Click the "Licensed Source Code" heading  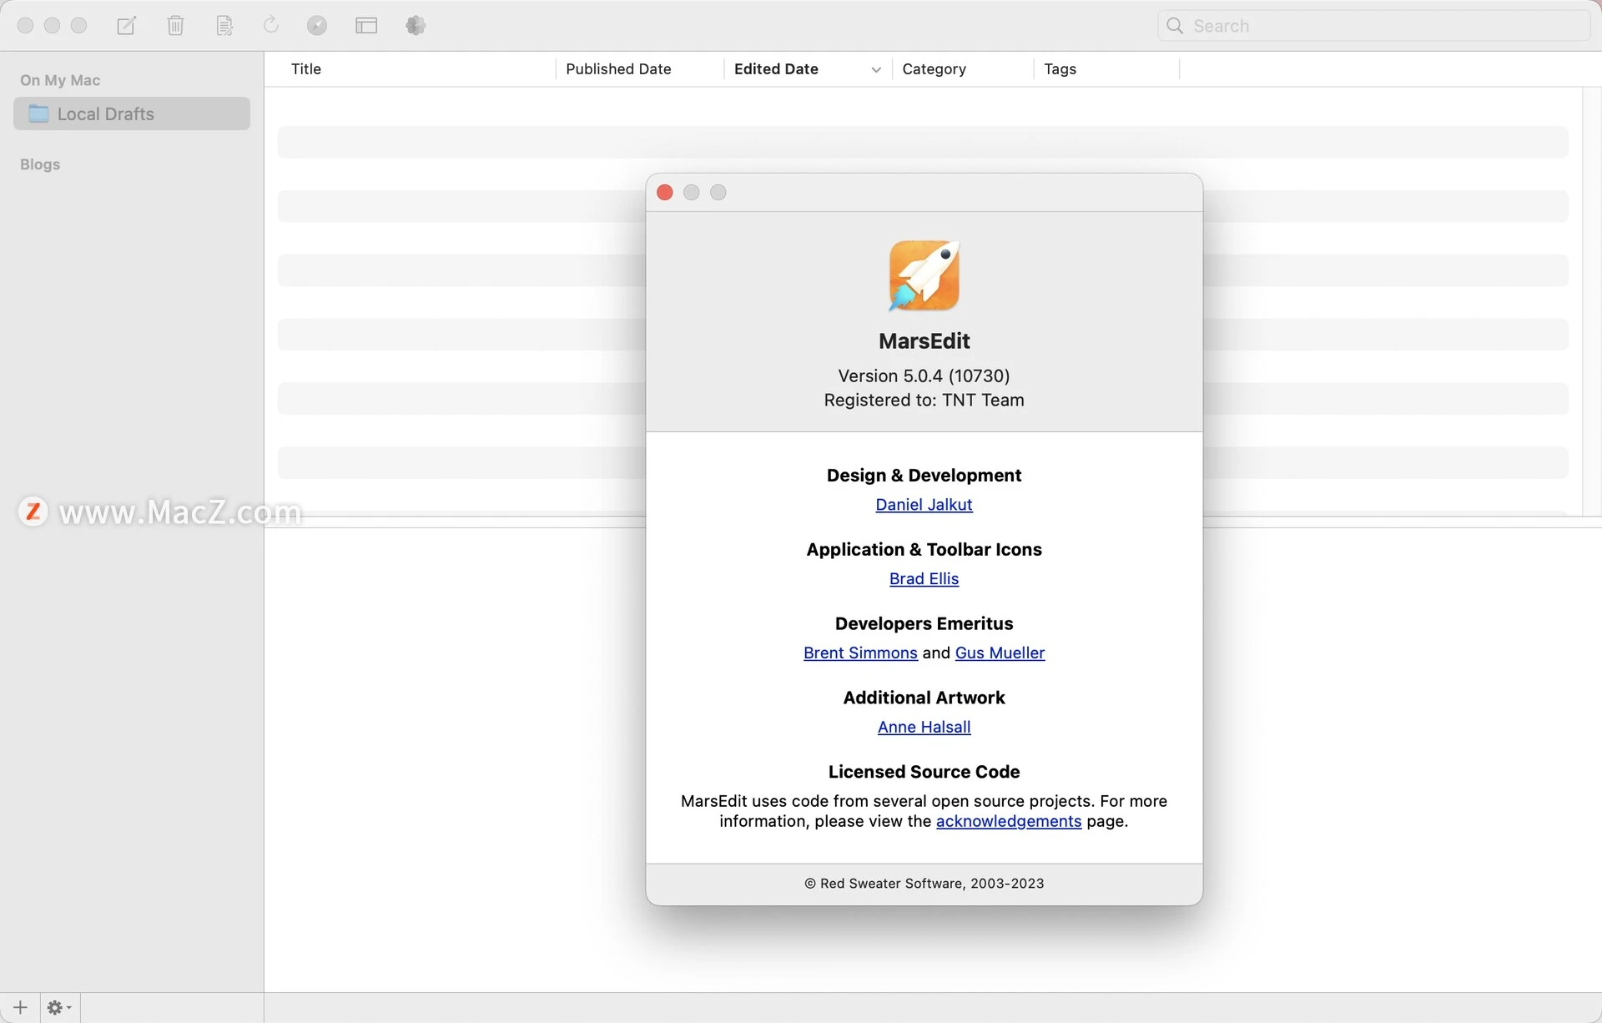[x=924, y=773]
